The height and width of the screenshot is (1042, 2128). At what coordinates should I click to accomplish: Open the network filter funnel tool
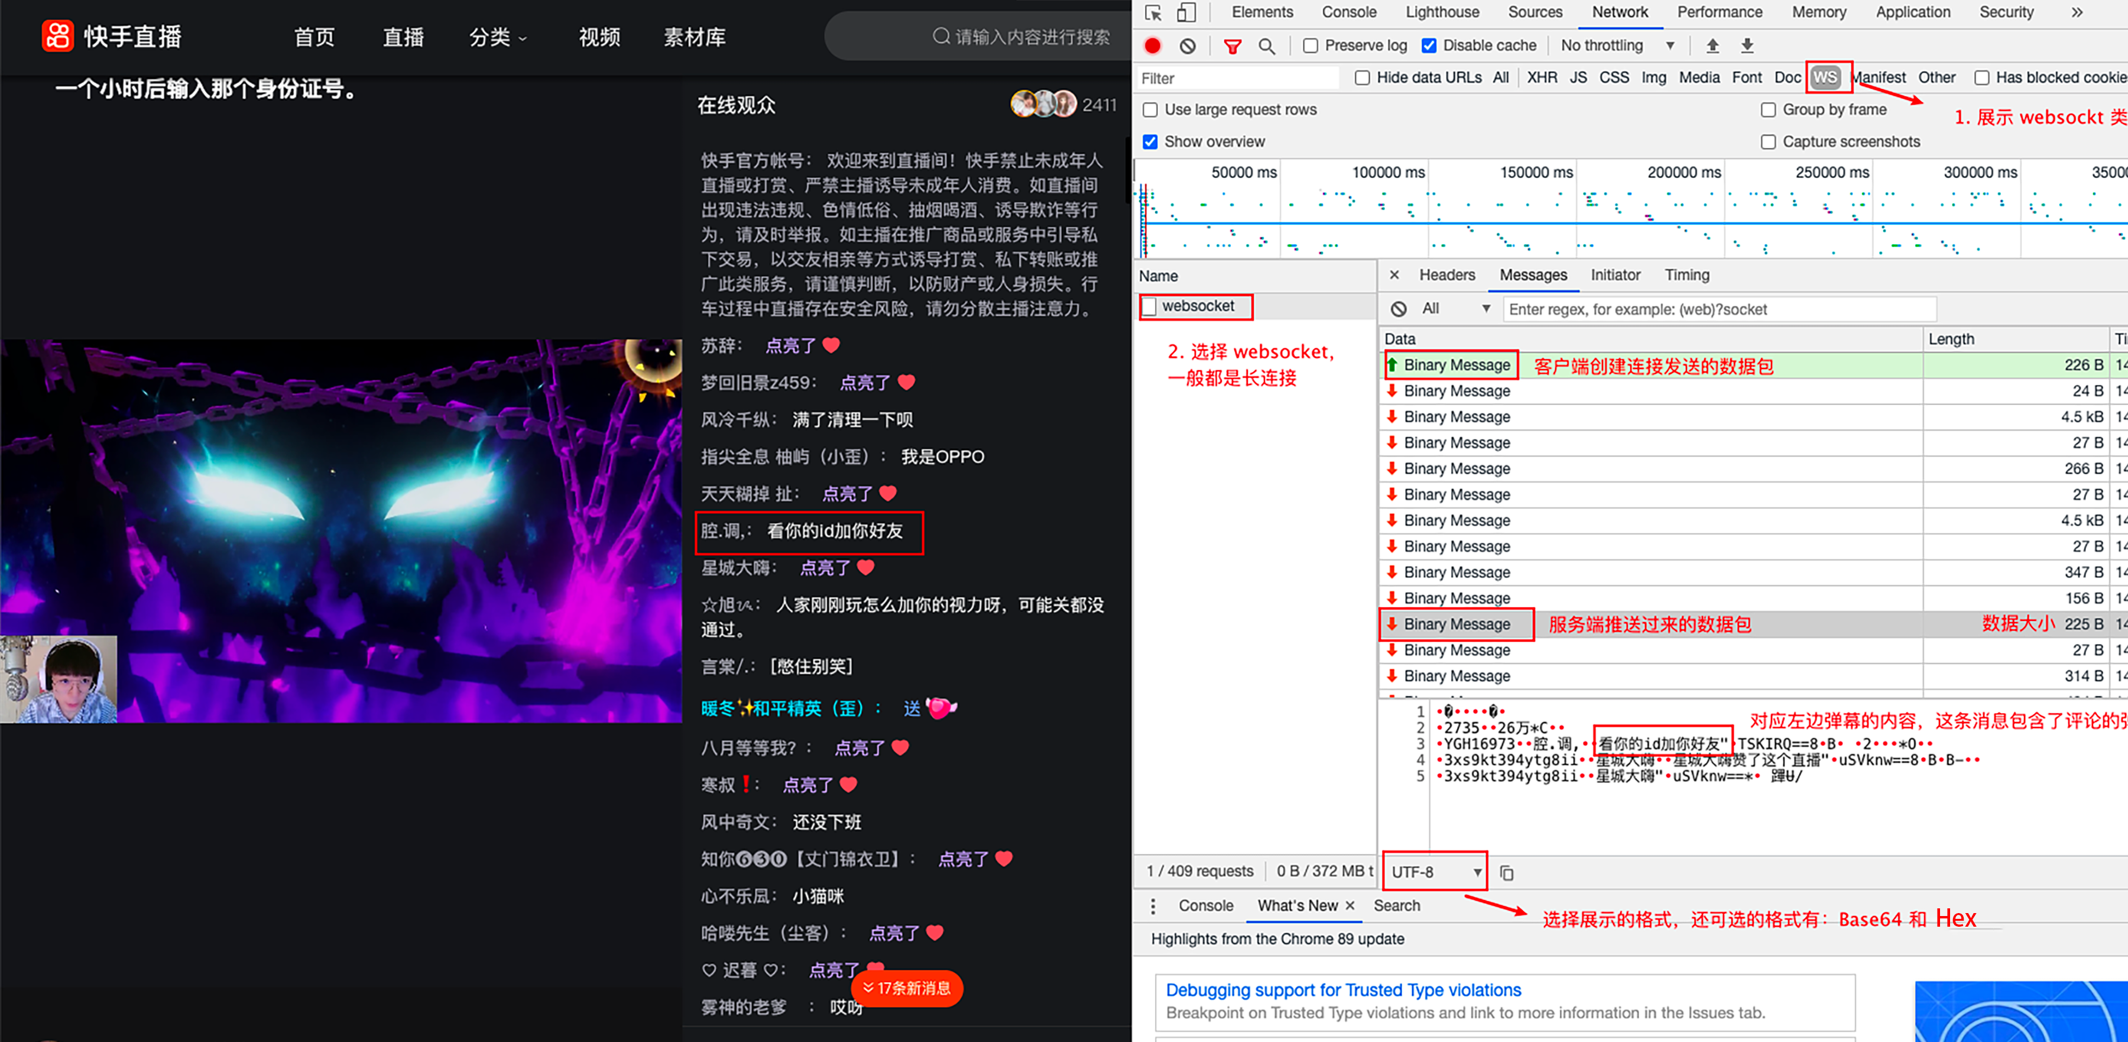tap(1232, 46)
